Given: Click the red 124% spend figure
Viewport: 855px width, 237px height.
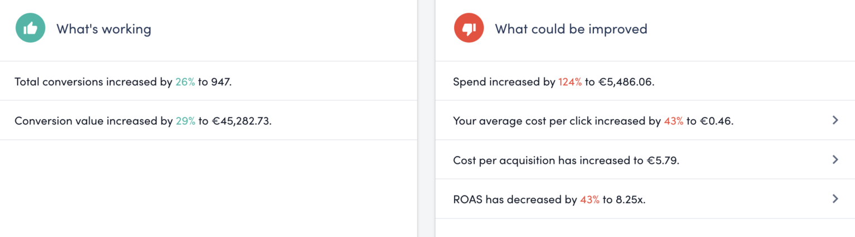Looking at the screenshot, I should (570, 82).
